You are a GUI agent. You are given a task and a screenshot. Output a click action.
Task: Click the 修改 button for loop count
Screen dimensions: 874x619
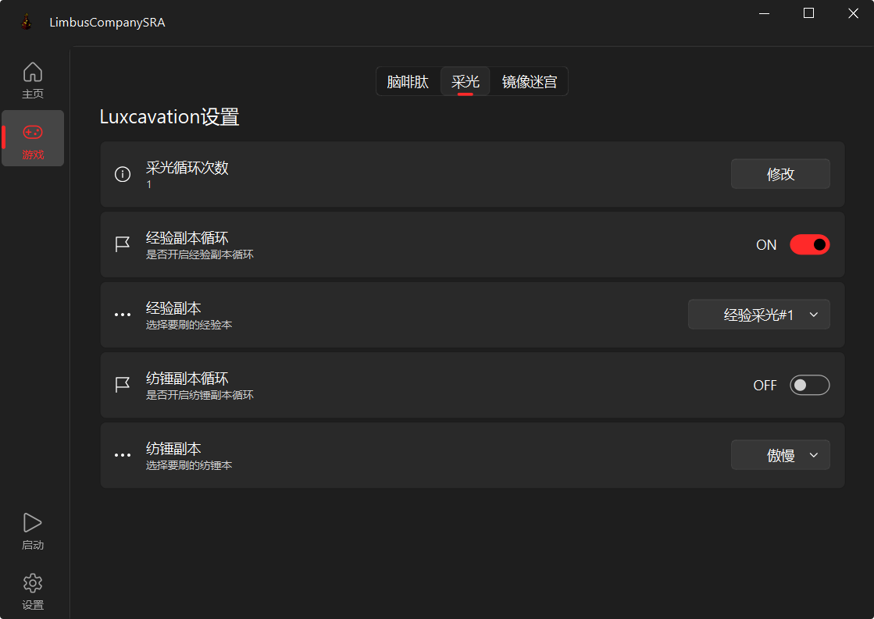pyautogui.click(x=780, y=174)
